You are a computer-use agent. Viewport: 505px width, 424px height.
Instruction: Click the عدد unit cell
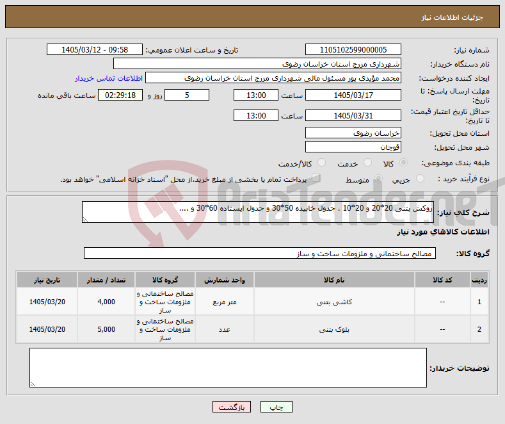[225, 329]
